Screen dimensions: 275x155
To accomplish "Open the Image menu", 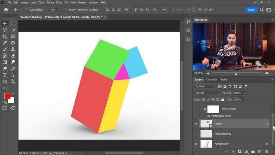I will click(24, 3).
